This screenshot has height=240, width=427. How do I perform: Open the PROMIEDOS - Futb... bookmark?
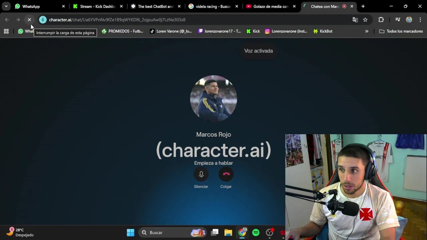point(122,31)
